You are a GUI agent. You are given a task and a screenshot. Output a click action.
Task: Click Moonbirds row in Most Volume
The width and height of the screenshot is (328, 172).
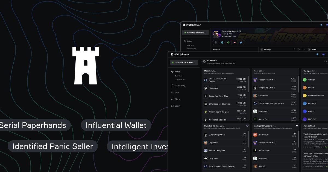pos(225,88)
